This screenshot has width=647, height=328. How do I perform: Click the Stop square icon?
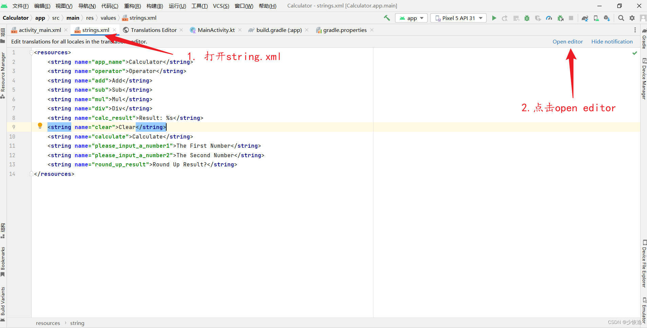[x=571, y=18]
